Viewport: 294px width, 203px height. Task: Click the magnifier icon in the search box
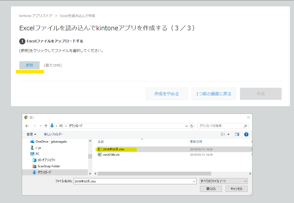(246, 126)
